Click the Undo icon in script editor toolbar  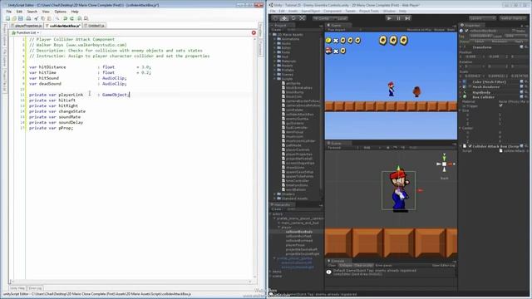tap(65, 18)
